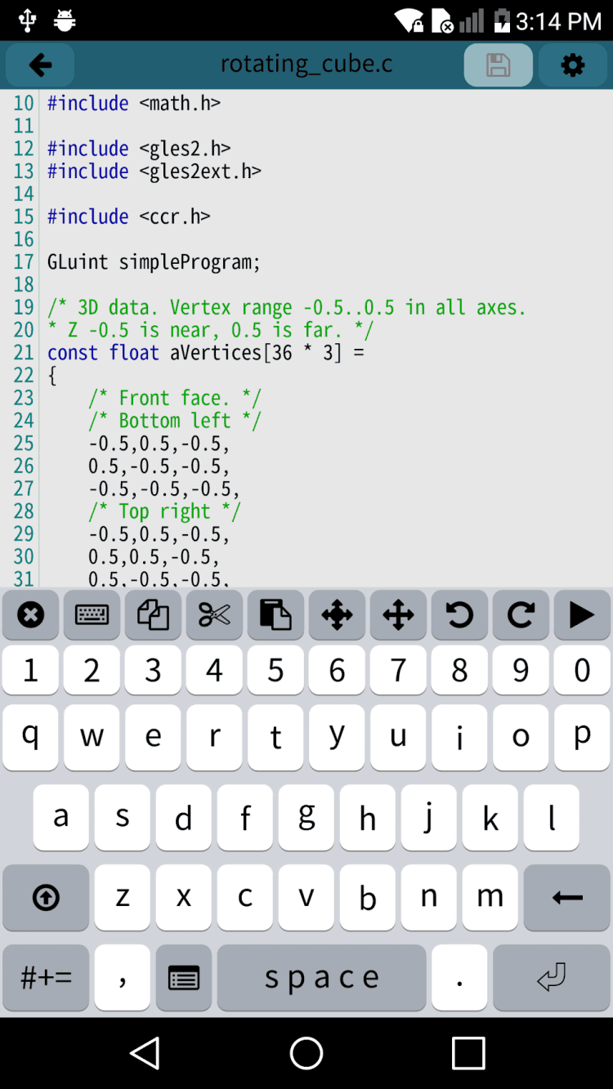Tap the letter l key
Image resolution: width=613 pixels, height=1089 pixels.
coord(552,818)
